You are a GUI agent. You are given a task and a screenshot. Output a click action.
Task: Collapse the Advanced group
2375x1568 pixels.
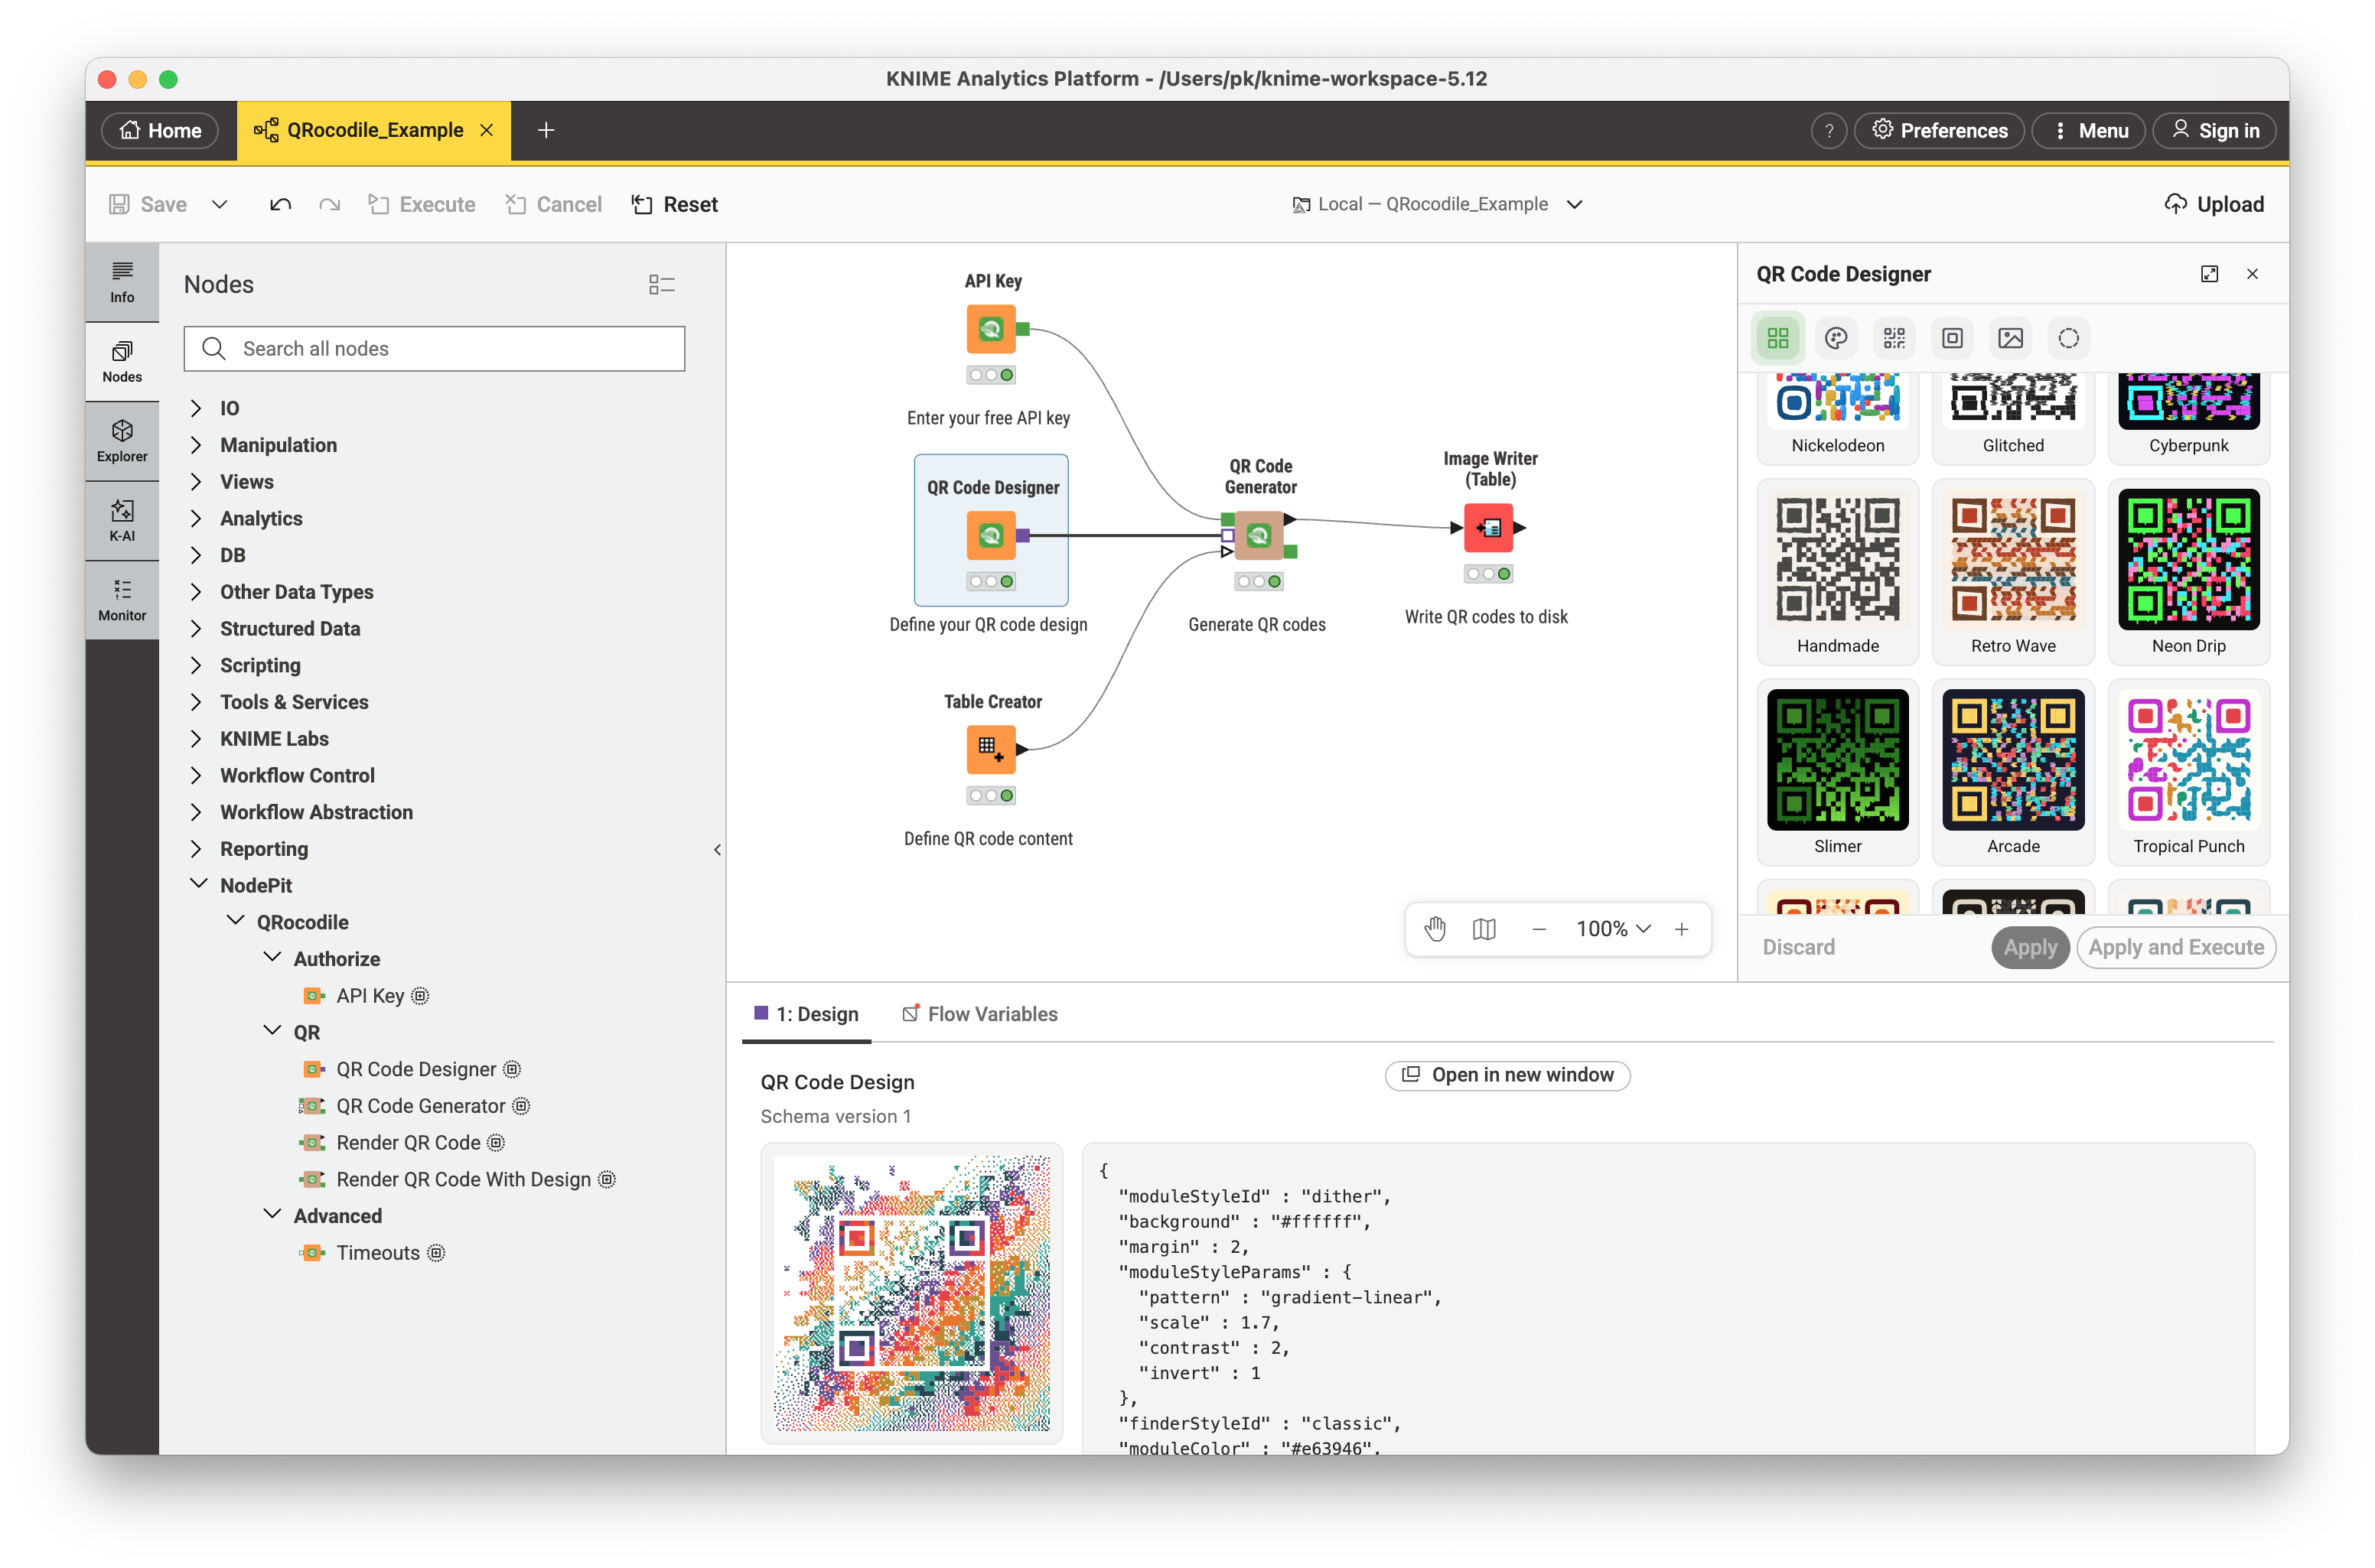tap(272, 1215)
